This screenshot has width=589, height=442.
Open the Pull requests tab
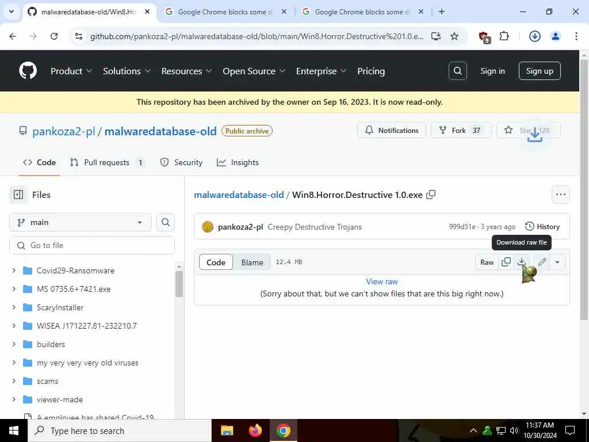108,162
